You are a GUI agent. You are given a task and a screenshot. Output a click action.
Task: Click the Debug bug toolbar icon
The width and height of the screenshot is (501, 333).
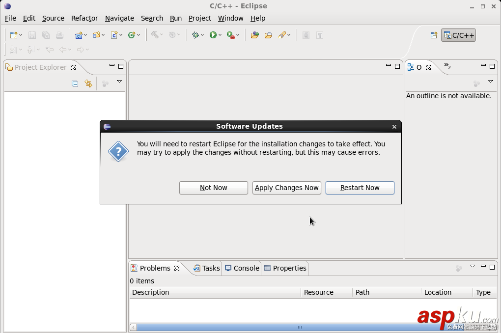click(x=195, y=35)
